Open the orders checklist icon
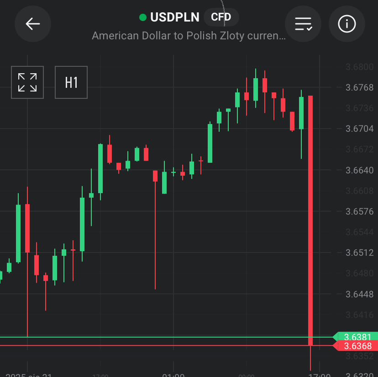The width and height of the screenshot is (378, 377). point(303,24)
